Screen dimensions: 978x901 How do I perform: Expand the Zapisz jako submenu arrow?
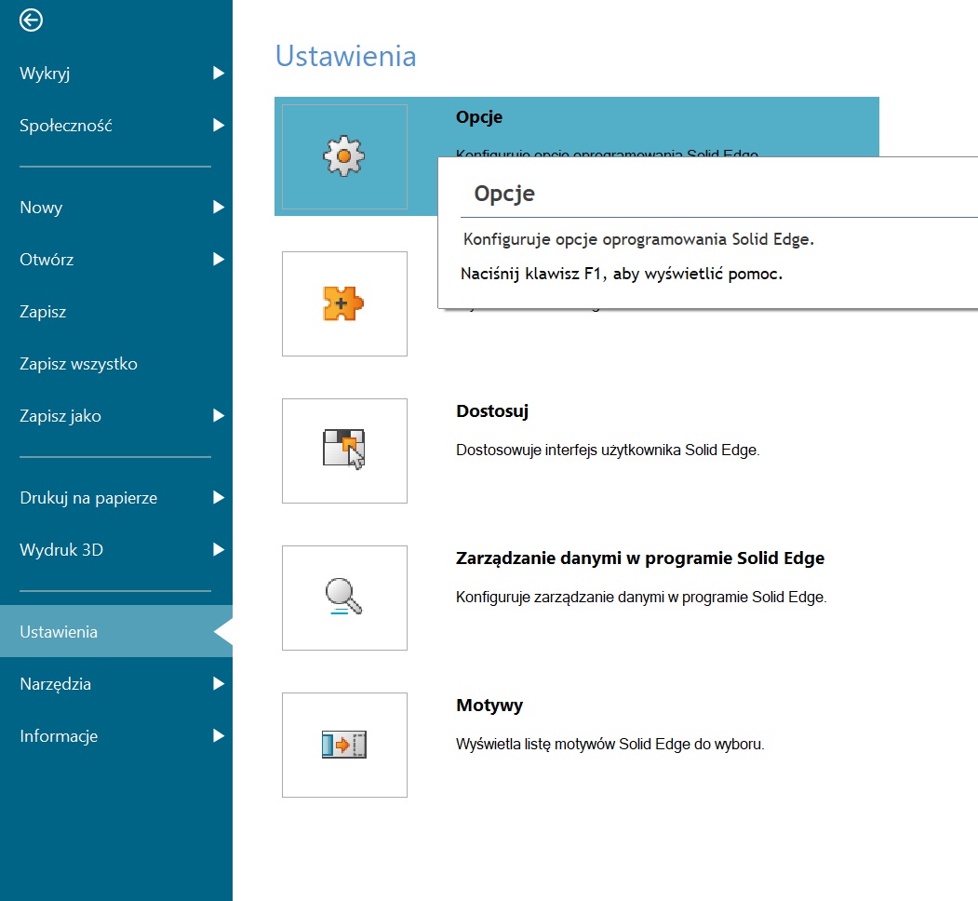(218, 416)
